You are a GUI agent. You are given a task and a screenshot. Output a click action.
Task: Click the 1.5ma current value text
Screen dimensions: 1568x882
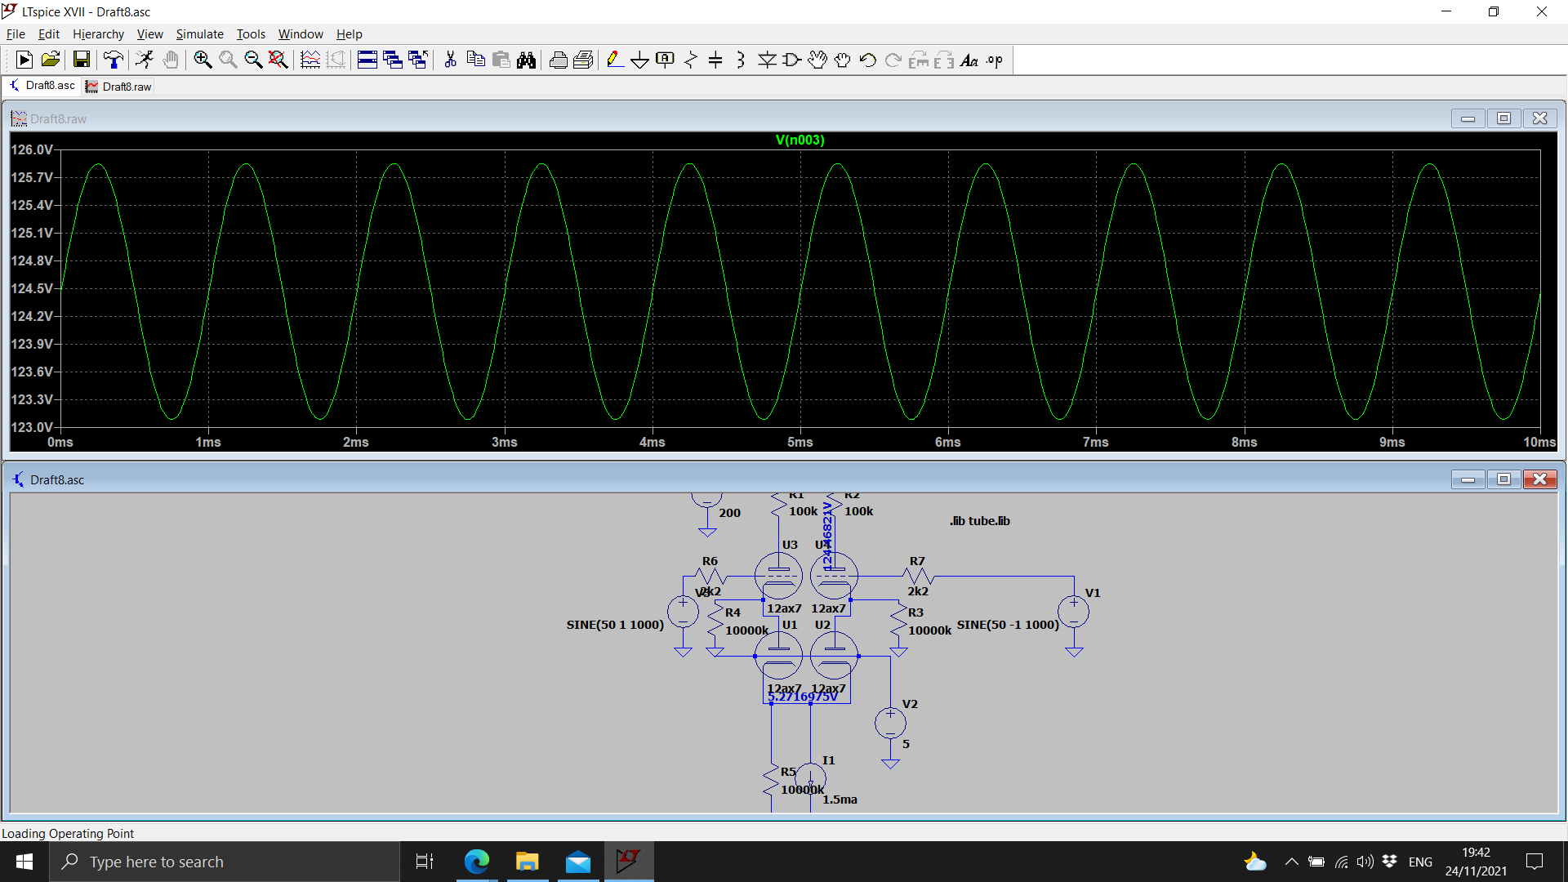pyautogui.click(x=840, y=800)
